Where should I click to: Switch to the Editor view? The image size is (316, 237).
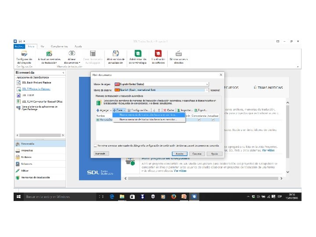(40, 171)
